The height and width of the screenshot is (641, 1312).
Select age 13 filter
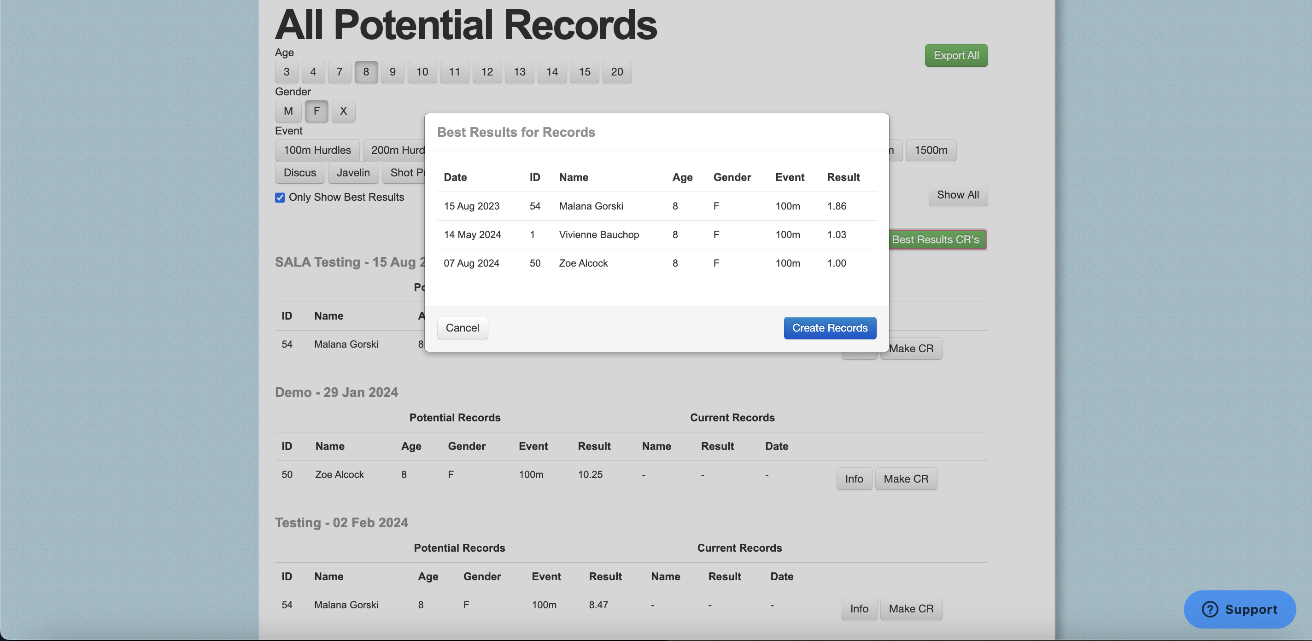pos(520,72)
